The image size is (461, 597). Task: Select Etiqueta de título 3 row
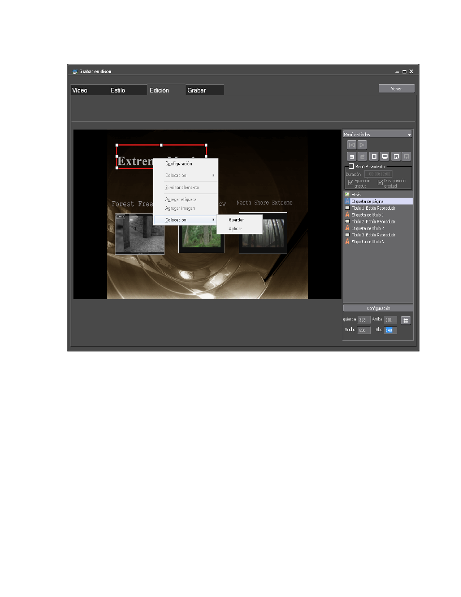pos(378,241)
